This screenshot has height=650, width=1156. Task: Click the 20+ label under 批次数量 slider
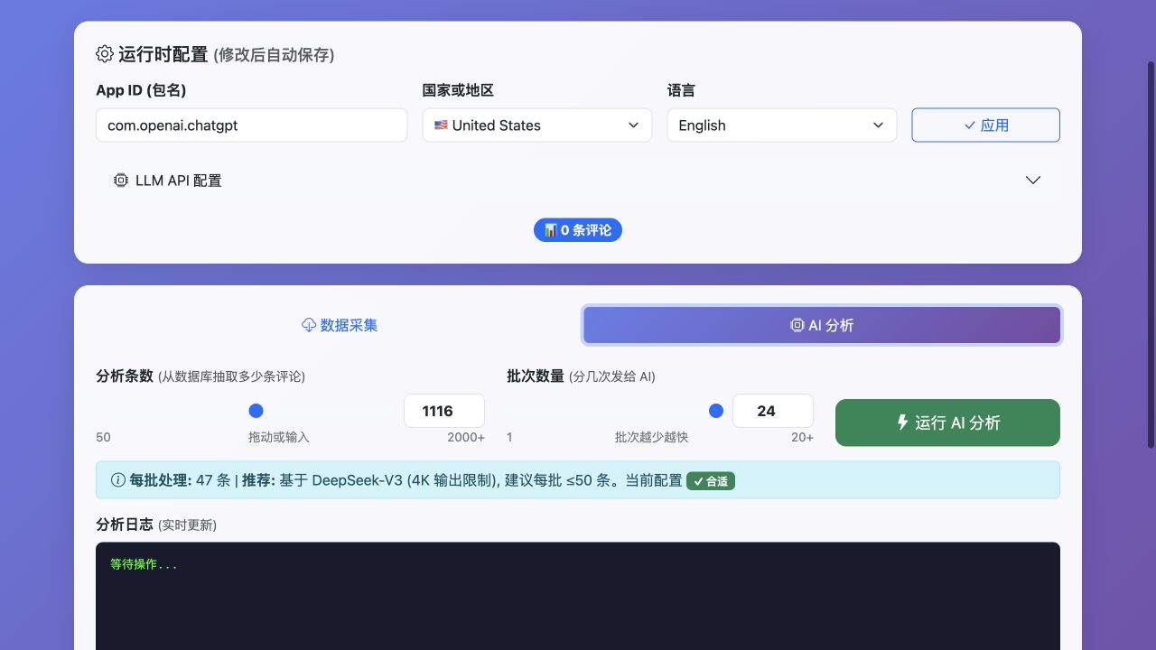click(x=802, y=437)
